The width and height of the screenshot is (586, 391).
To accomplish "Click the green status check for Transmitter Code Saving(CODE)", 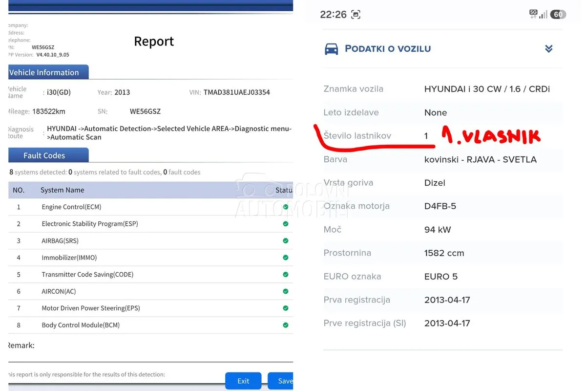I will 286,274.
